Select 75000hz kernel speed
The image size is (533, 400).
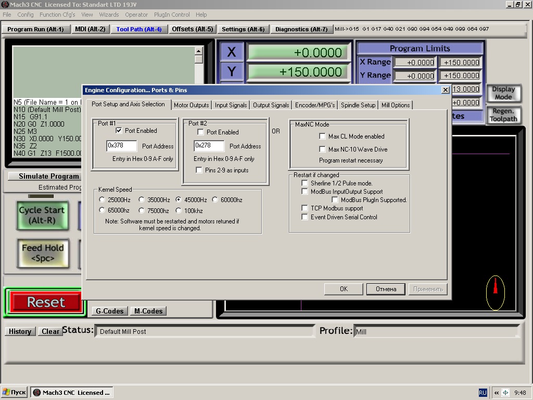click(x=142, y=210)
